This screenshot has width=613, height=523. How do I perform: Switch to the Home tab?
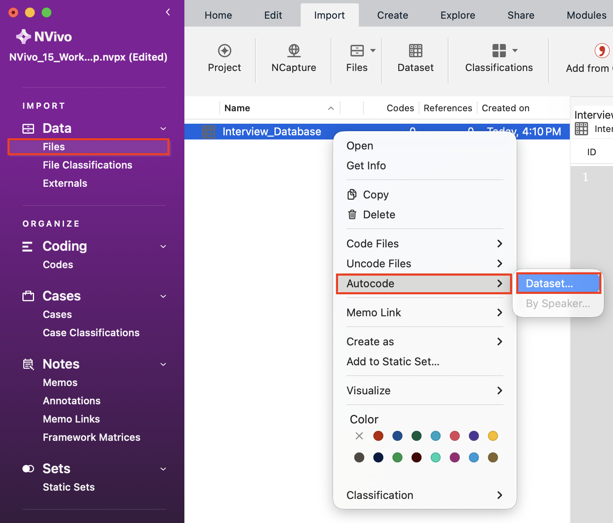(x=218, y=15)
